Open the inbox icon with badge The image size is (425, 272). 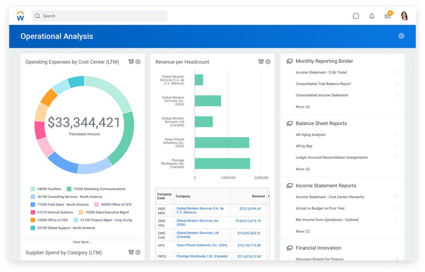click(387, 16)
